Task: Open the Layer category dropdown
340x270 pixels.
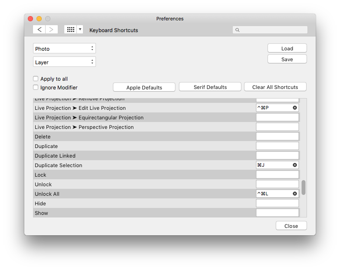Action: tap(64, 62)
